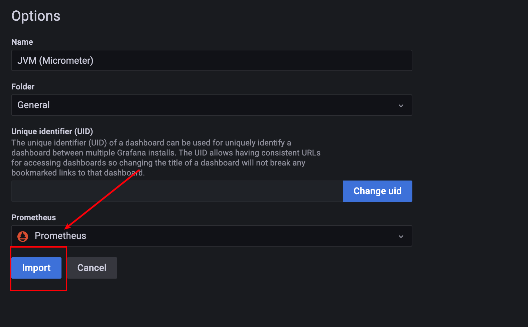The height and width of the screenshot is (327, 528).
Task: Open the Prometheus data source chevron
Action: [401, 236]
